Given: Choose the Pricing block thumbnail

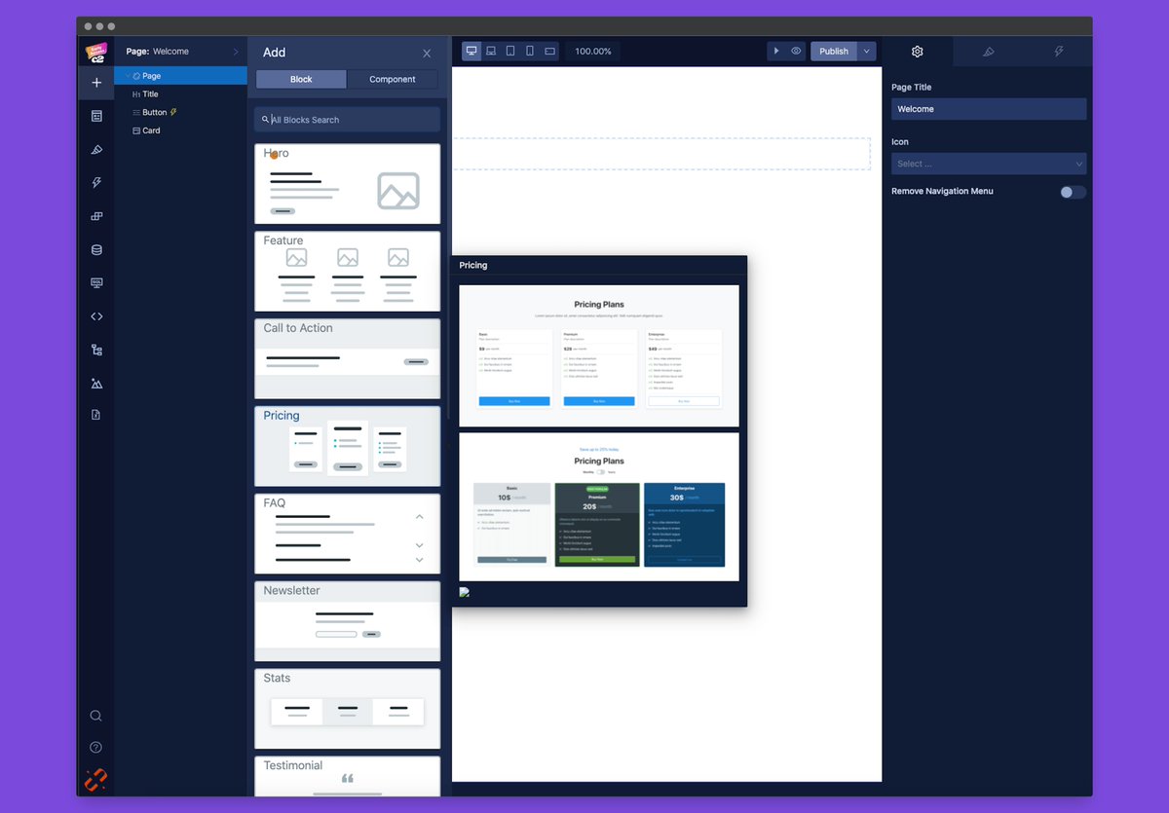Looking at the screenshot, I should click(x=348, y=447).
